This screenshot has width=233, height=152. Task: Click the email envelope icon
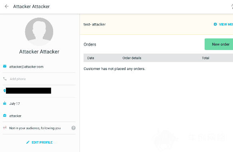(x=5, y=66)
